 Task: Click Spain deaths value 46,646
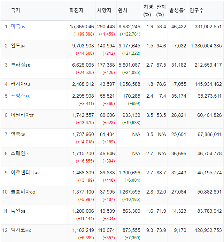pyautogui.click(x=107, y=153)
